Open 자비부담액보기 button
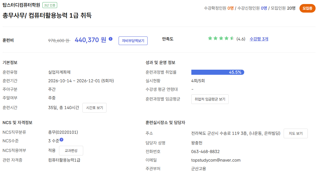The height and width of the screenshot is (175, 318). pos(133,41)
